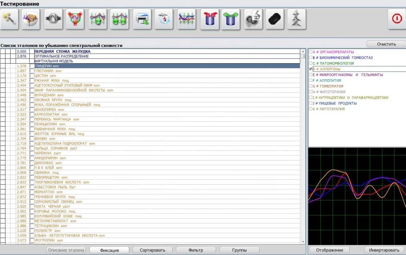
Task: Click the cylinder with red arrows icon
Action: (x=210, y=19)
